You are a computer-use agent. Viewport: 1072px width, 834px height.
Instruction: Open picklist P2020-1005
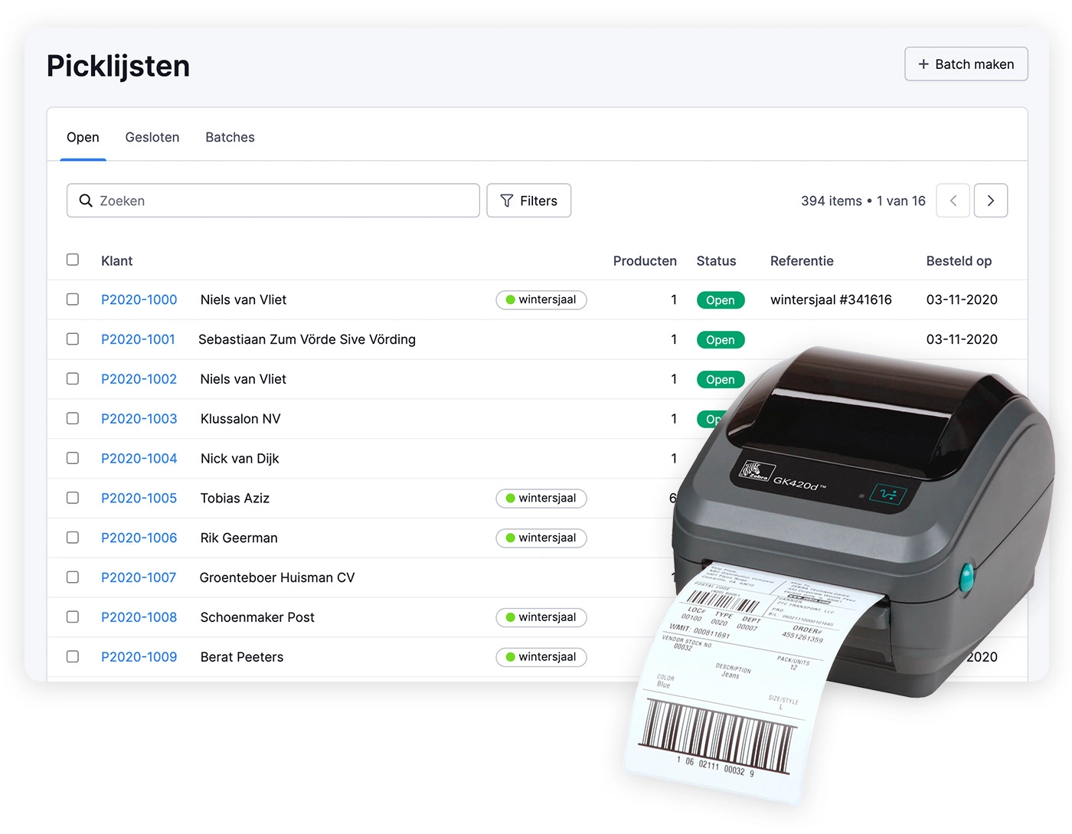point(139,498)
